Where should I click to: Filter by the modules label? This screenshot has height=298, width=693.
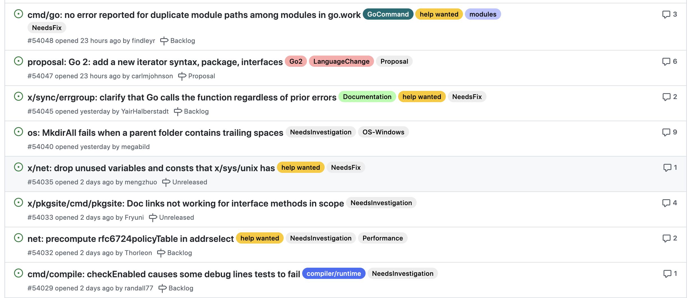click(x=483, y=14)
